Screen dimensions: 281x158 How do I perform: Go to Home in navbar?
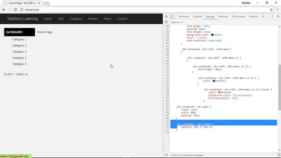[x=48, y=18]
